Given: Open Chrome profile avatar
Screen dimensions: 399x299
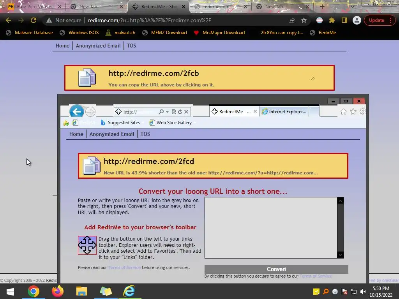Looking at the screenshot, I should (x=357, y=20).
